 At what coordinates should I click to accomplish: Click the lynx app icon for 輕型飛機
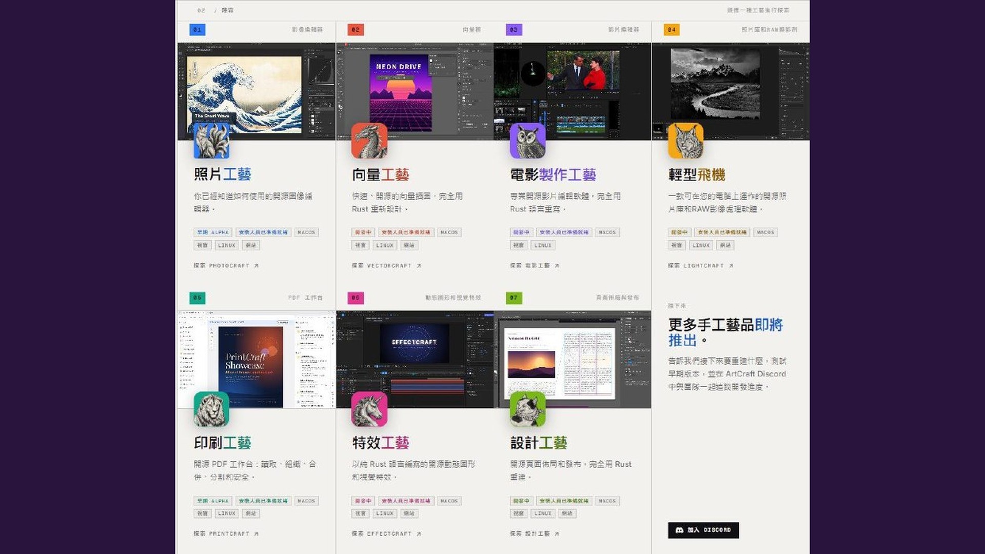pyautogui.click(x=685, y=141)
